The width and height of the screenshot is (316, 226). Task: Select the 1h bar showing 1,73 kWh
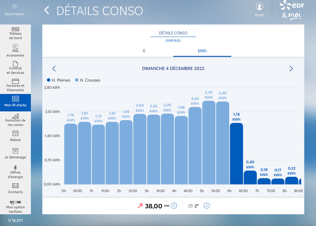98,155
